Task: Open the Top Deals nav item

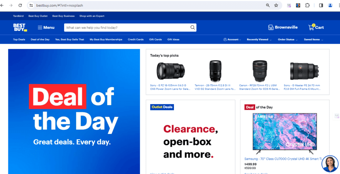Action: pos(19,39)
